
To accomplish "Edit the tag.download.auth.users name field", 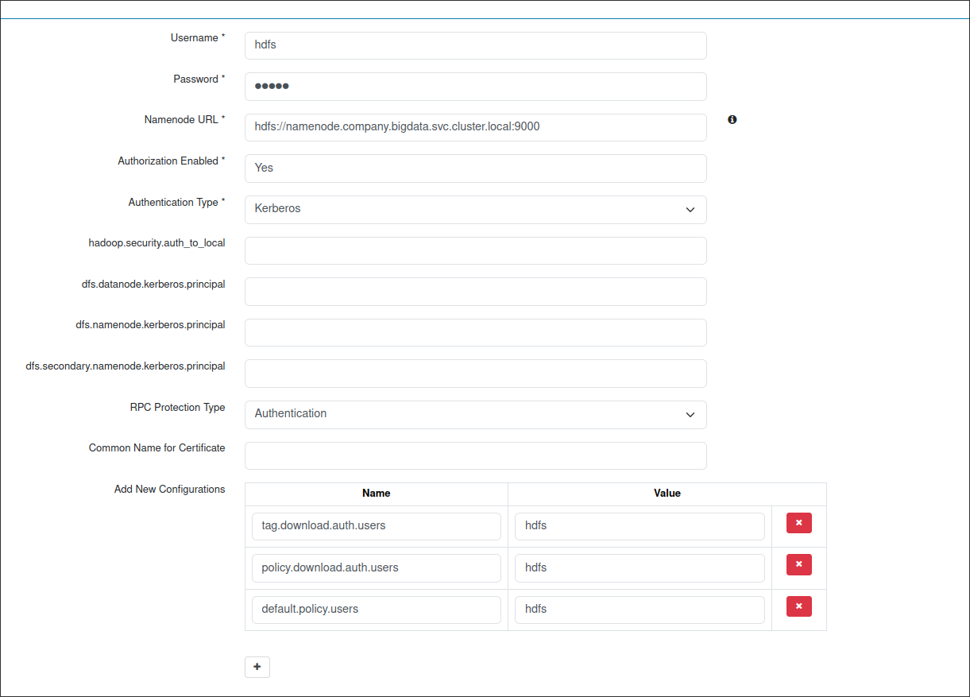I will (x=377, y=526).
